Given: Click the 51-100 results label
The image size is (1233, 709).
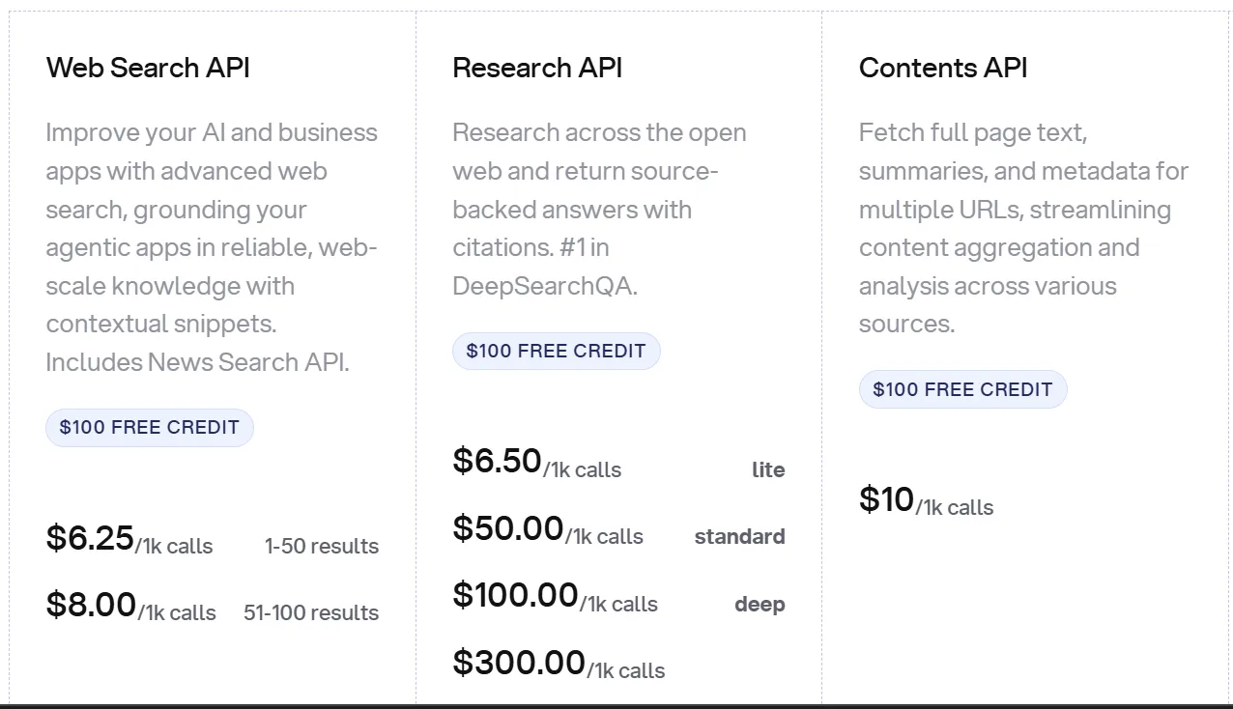Looking at the screenshot, I should 311,613.
